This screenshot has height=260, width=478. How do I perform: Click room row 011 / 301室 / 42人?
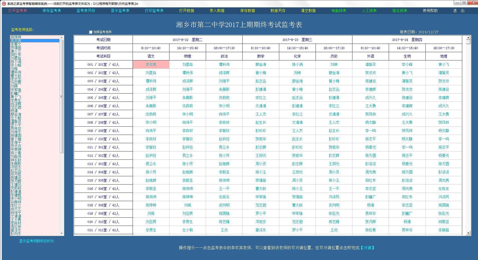pos(103,147)
